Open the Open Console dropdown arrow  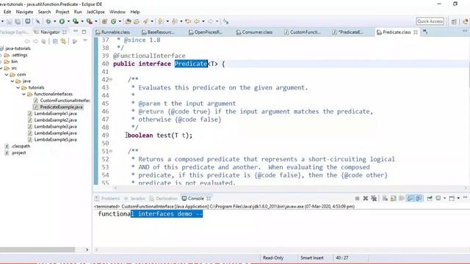click(x=458, y=199)
